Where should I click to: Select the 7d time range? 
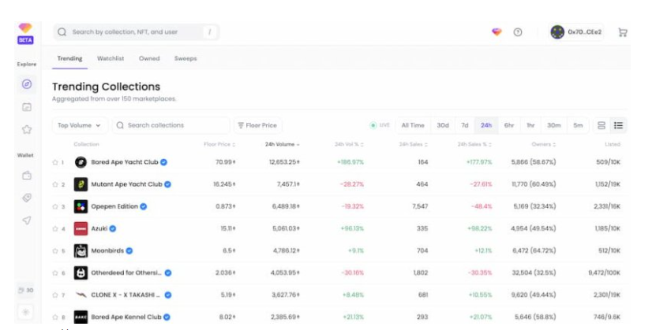click(x=465, y=125)
